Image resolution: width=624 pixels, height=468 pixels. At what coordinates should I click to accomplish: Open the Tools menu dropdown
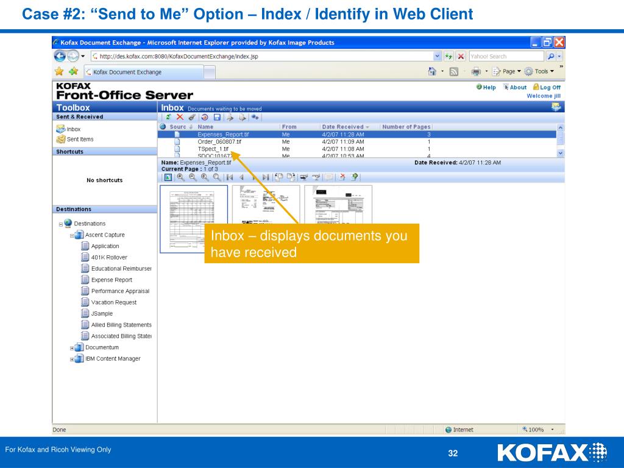click(539, 71)
